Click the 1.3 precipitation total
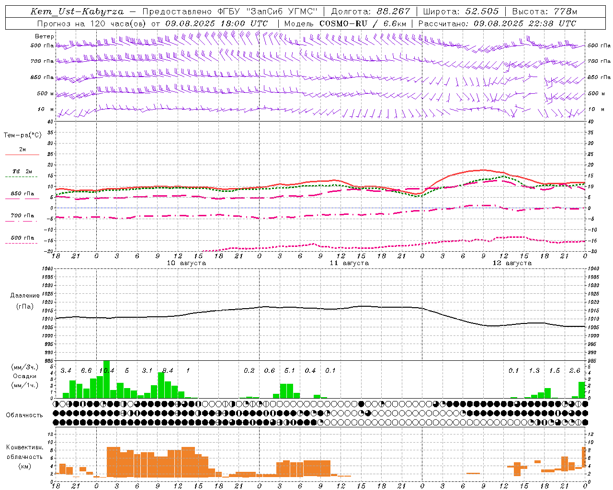 point(534,371)
